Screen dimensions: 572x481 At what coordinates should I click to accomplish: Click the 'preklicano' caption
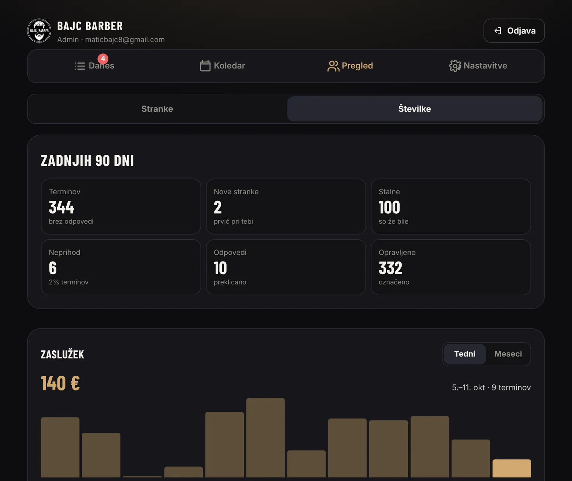pos(230,282)
